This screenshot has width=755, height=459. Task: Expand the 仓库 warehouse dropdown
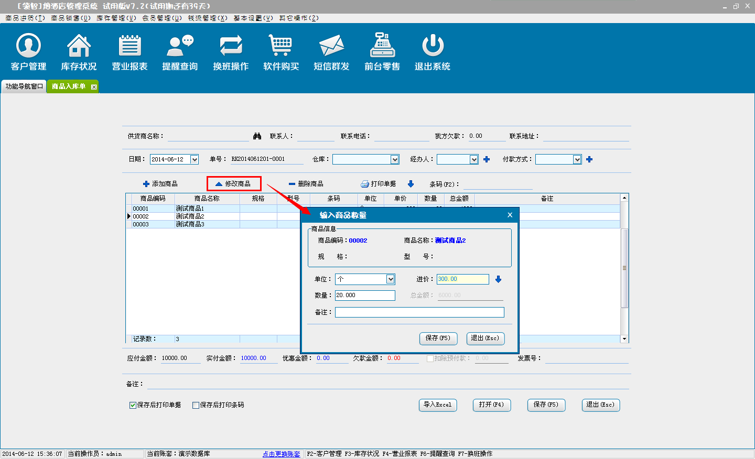[x=395, y=159]
